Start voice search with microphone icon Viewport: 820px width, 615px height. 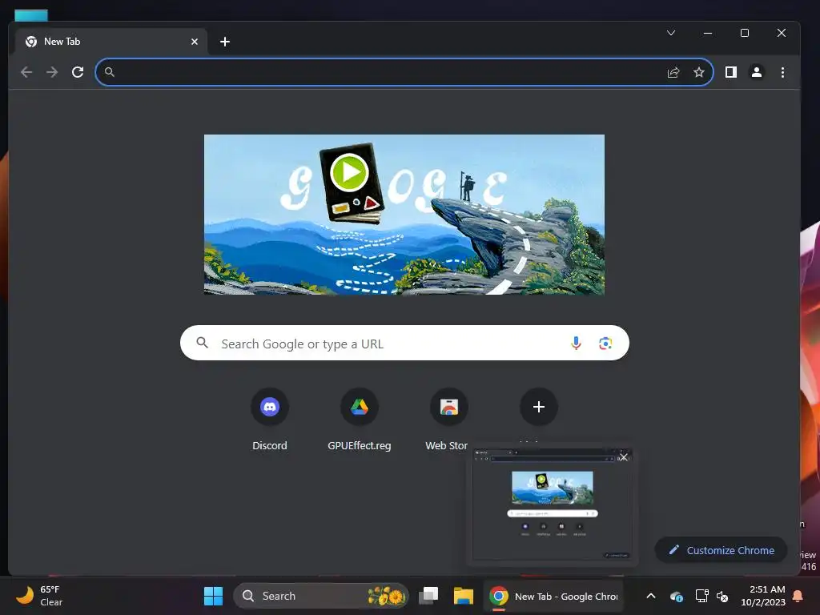576,343
